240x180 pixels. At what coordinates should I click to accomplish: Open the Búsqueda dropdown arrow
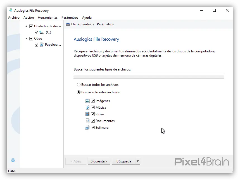(138, 161)
